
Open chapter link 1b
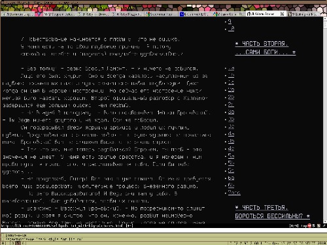[x=231, y=75]
